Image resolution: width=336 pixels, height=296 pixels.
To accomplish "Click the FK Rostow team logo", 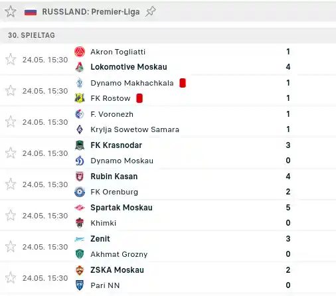I will (80, 98).
